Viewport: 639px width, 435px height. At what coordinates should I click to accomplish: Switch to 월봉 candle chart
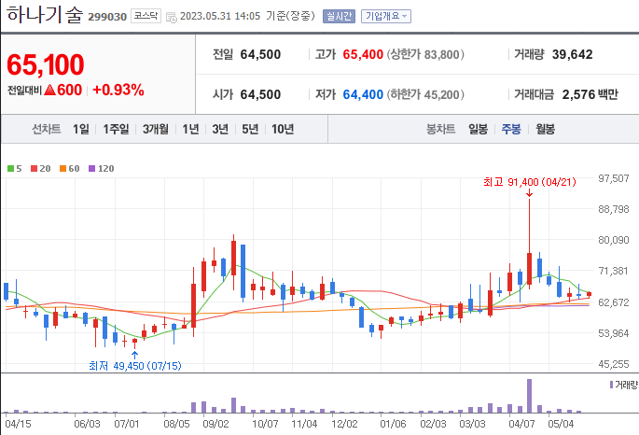click(x=545, y=129)
